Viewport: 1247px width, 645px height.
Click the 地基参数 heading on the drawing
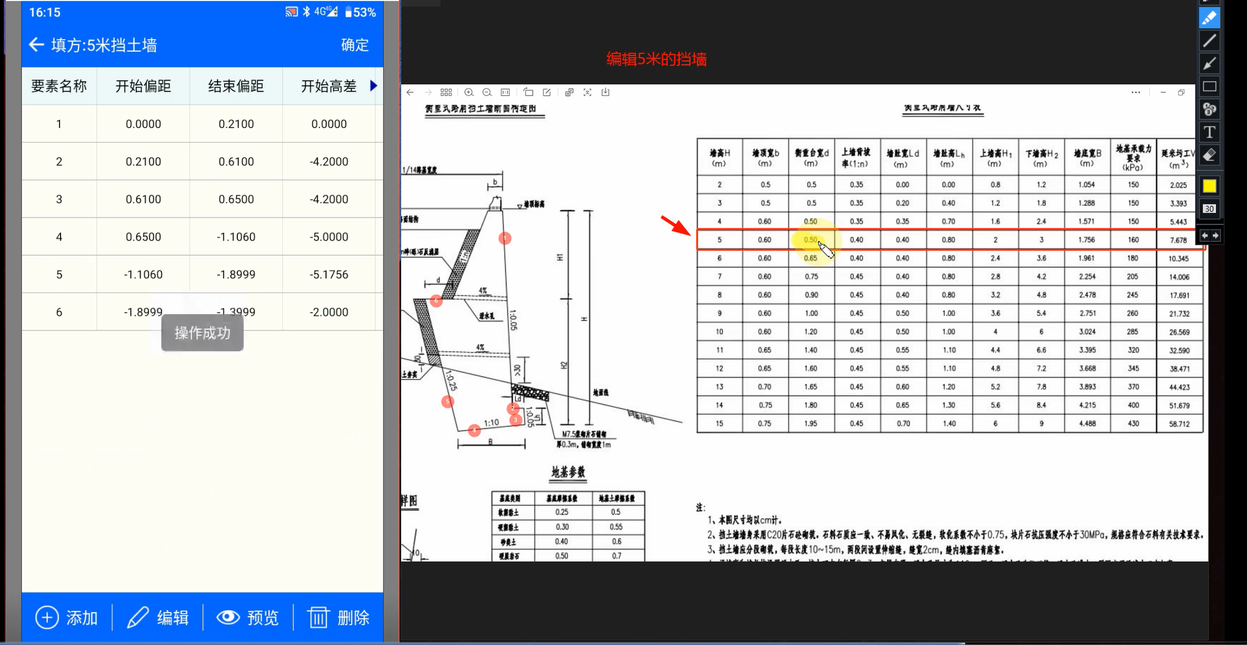click(x=568, y=472)
